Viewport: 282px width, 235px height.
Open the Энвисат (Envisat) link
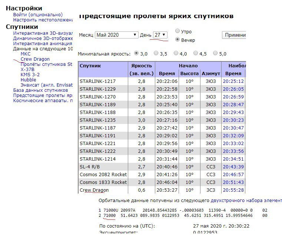47,85
